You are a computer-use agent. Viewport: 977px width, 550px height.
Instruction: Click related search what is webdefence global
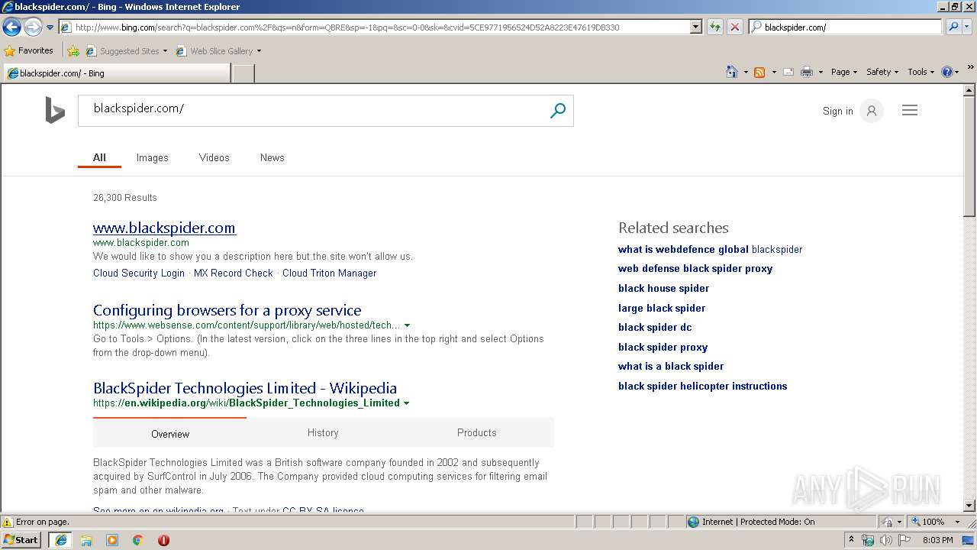click(710, 250)
